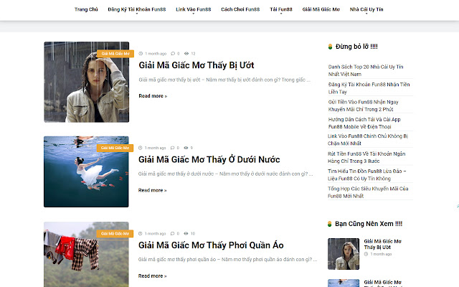The width and height of the screenshot is (459, 287).
Task: Click category badge on Ở Dưới Nước image
Action: pyautogui.click(x=115, y=148)
